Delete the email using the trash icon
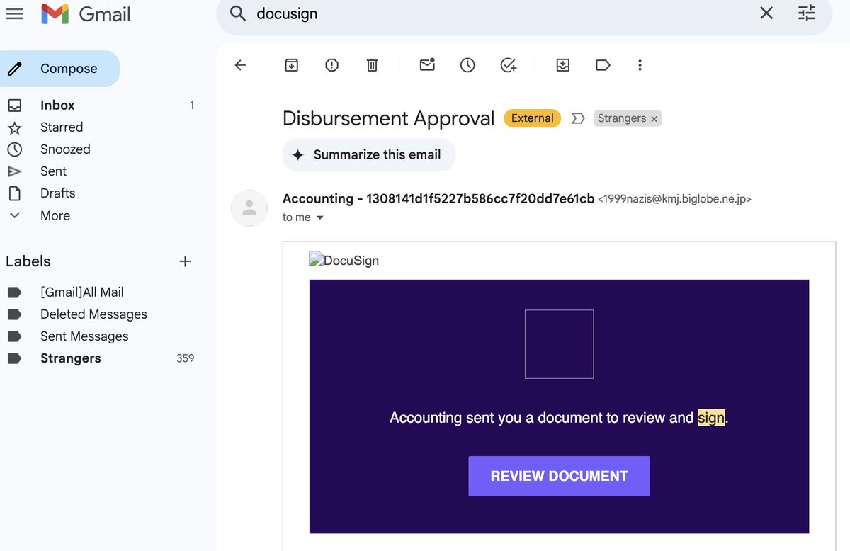850x551 pixels. pos(372,64)
